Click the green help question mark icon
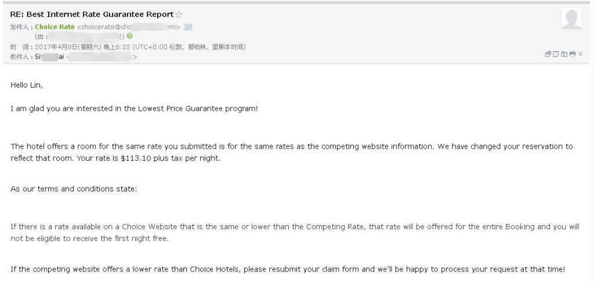 coord(130,36)
